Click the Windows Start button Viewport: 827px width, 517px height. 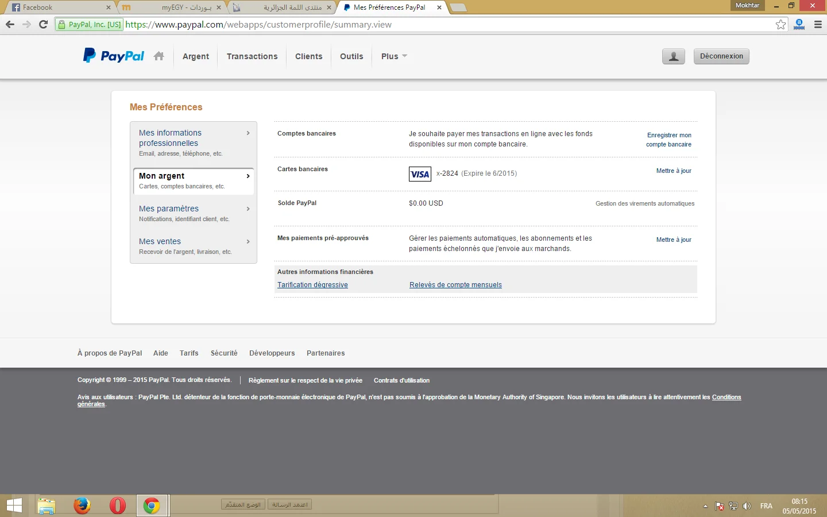tap(14, 506)
